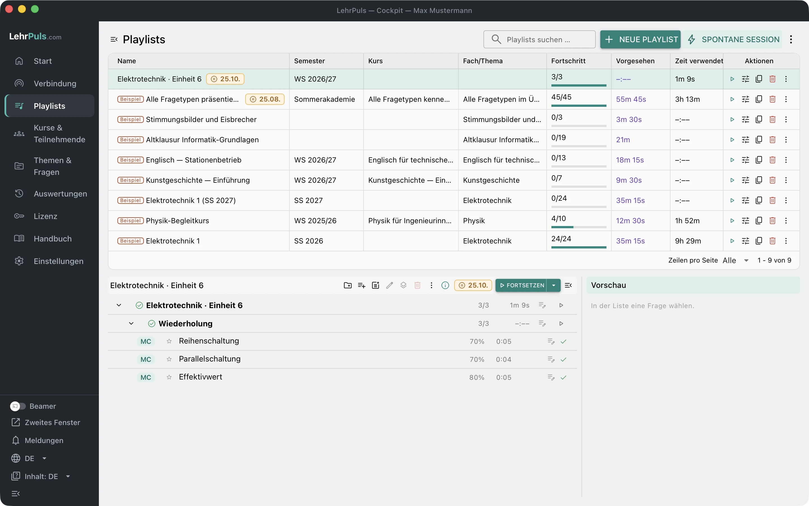Open Meldungen notifications
The width and height of the screenshot is (809, 506).
click(x=37, y=441)
